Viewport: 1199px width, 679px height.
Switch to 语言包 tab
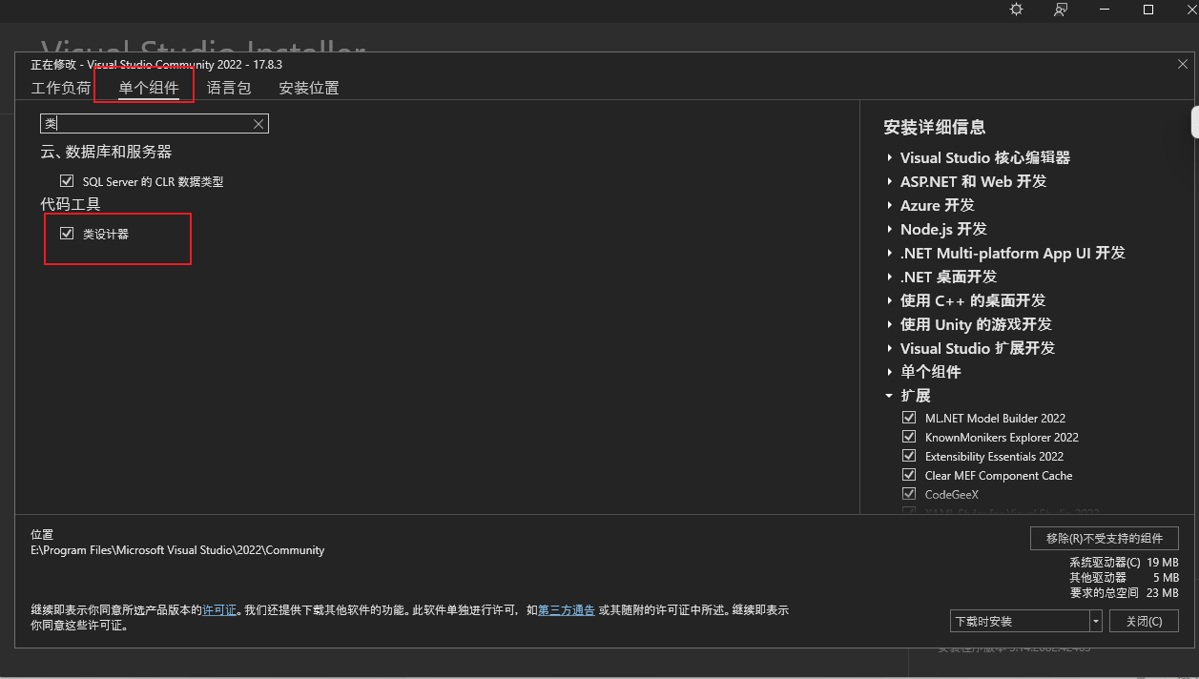(x=229, y=88)
